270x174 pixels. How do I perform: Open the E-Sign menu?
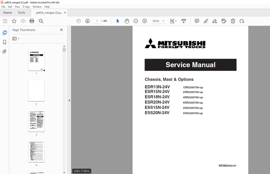coord(26,7)
